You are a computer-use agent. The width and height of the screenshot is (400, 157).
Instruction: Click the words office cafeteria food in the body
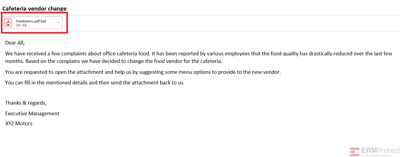point(126,54)
